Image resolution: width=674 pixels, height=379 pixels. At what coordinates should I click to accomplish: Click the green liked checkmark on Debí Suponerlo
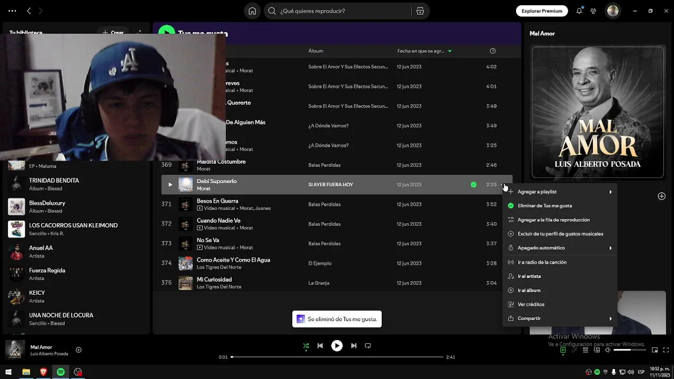[x=473, y=185]
